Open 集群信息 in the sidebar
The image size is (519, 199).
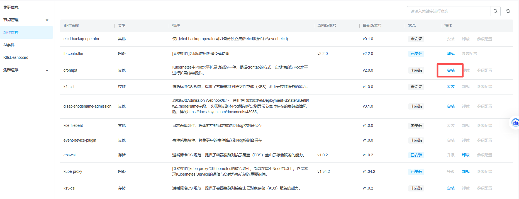pyautogui.click(x=11, y=7)
